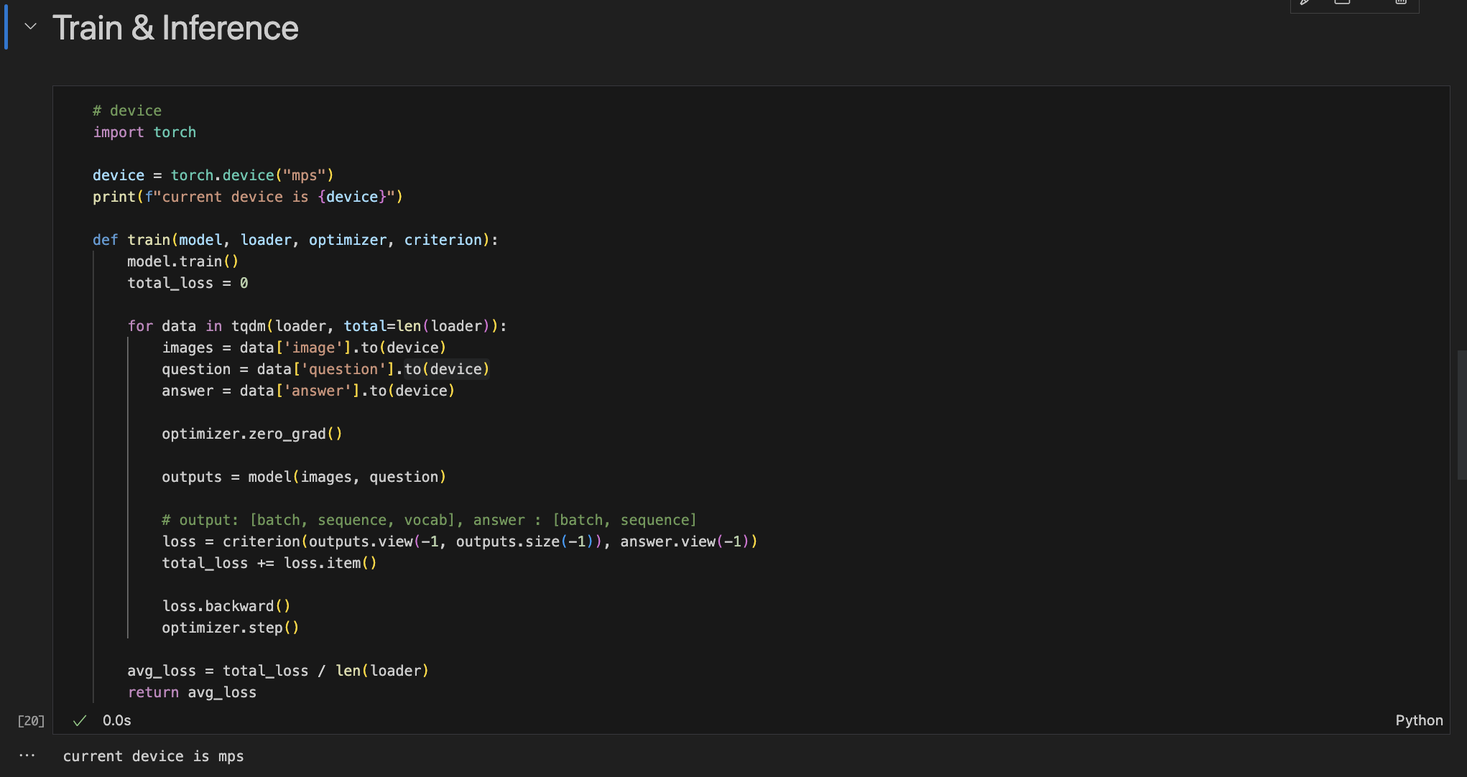Click the Train & Inference heading text

tap(175, 28)
